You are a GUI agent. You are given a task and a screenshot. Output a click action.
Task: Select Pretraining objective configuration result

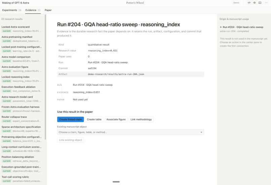point(22,139)
